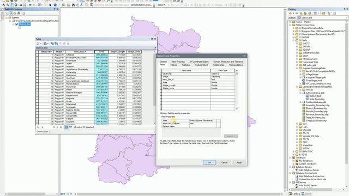Go back to previous map extent
Image resolution: width=349 pixels, height=196 pixels.
tap(30, 5)
